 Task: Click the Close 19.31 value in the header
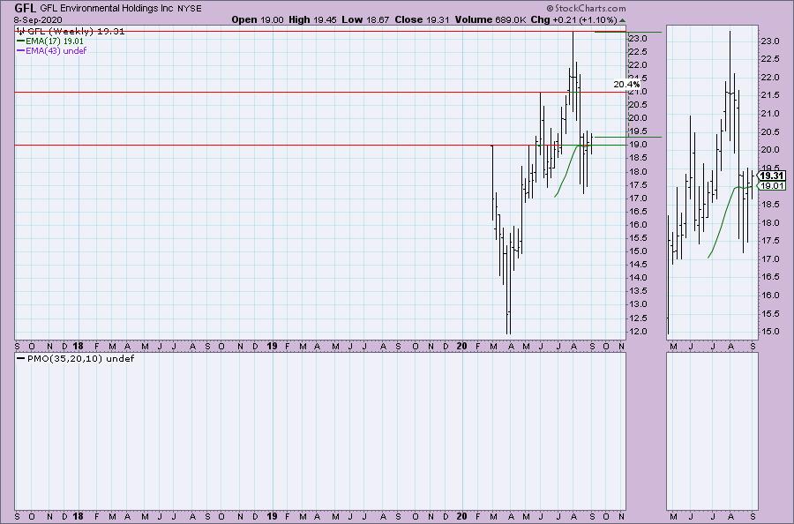(423, 19)
